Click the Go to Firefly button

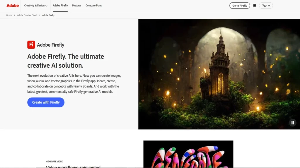tap(239, 5)
